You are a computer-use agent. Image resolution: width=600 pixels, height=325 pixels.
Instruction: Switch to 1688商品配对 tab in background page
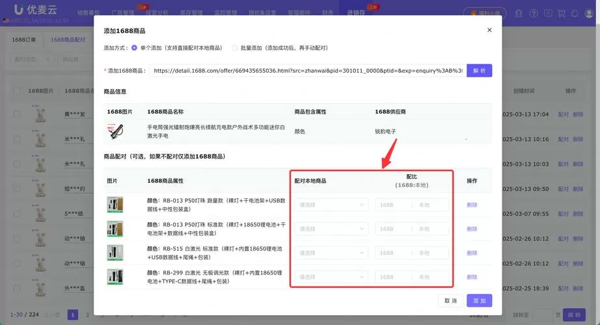pyautogui.click(x=68, y=40)
